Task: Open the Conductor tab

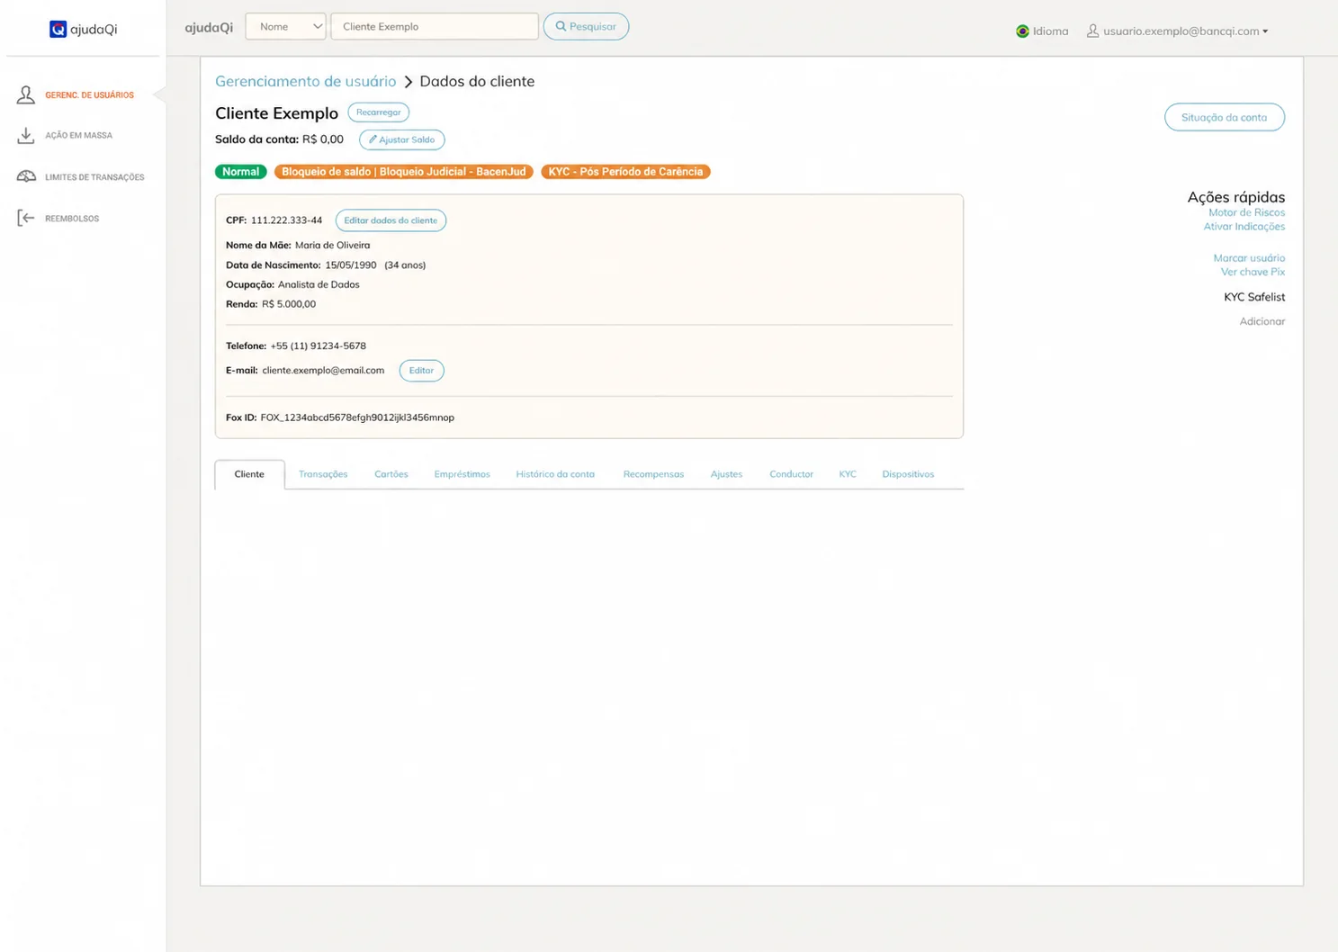Action: point(791,474)
